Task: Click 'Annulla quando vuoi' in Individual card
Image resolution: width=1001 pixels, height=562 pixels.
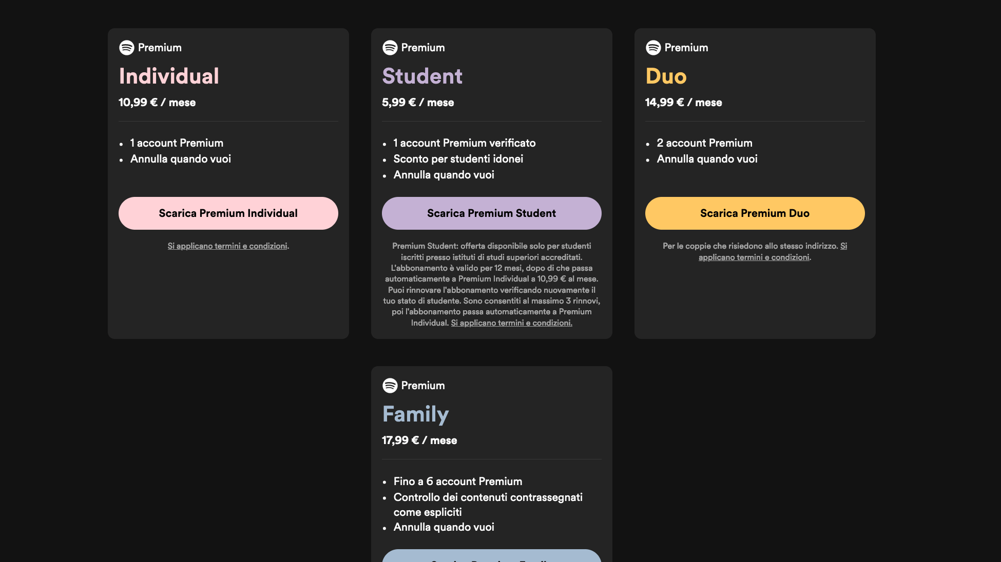Action: (181, 159)
